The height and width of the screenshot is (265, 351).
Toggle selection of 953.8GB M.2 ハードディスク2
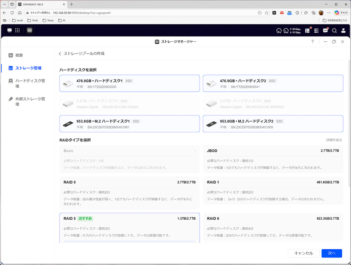pyautogui.click(x=273, y=124)
